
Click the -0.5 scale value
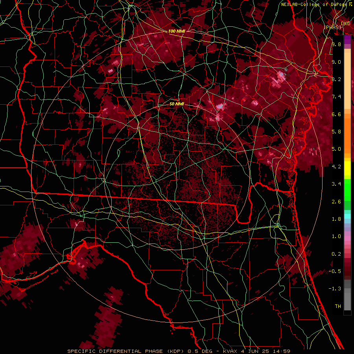(335, 271)
